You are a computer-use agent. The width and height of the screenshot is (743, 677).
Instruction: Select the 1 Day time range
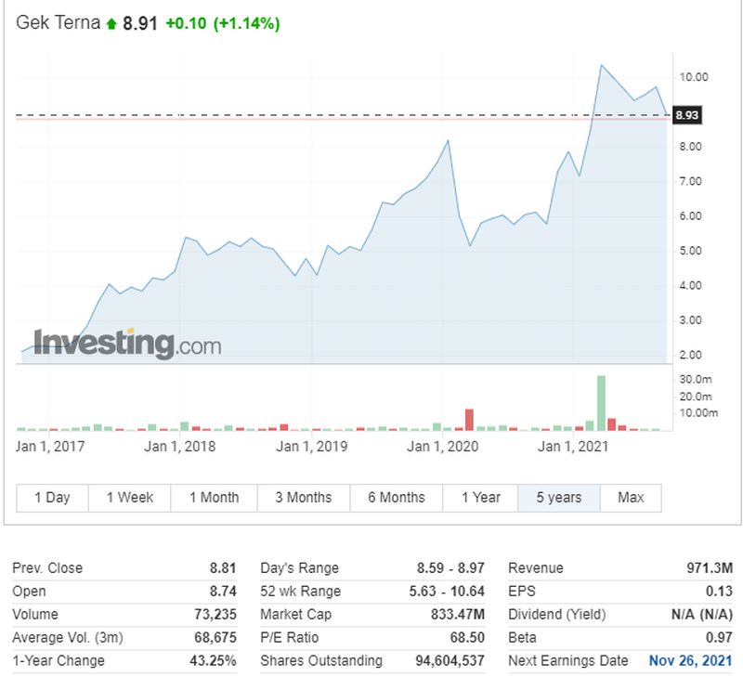pos(52,498)
